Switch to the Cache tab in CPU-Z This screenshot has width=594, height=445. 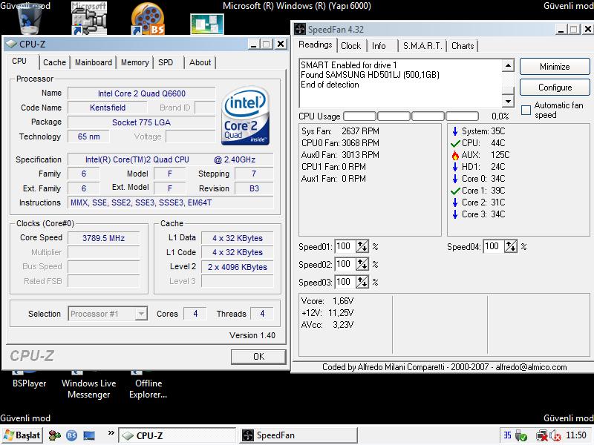54,62
